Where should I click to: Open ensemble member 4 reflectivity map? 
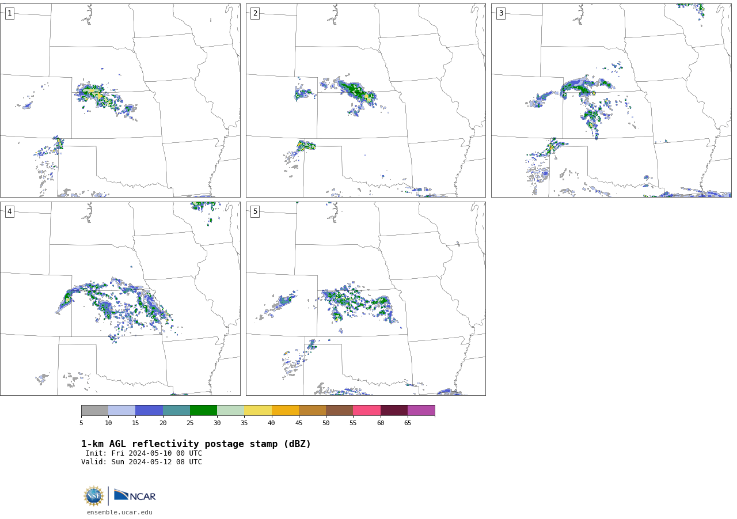[x=120, y=298]
